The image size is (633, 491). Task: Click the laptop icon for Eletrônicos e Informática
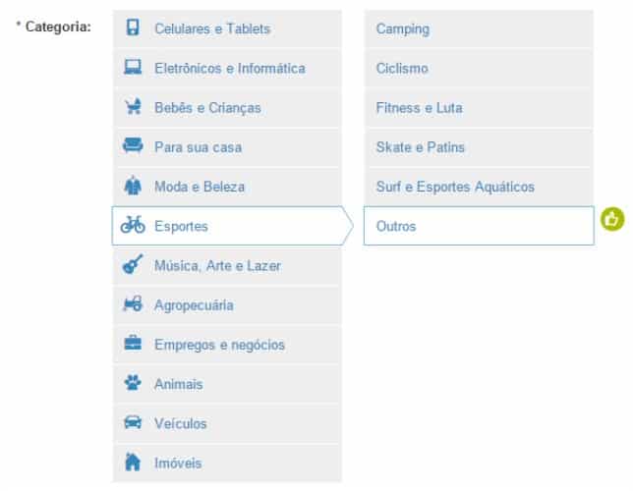133,67
